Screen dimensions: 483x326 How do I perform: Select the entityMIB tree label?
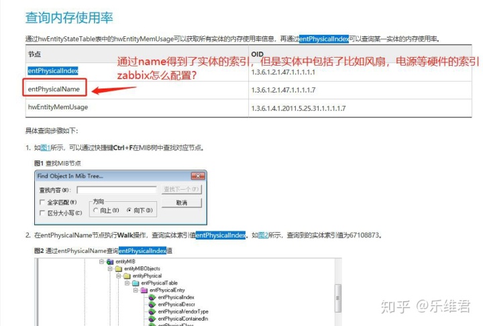[125, 262]
